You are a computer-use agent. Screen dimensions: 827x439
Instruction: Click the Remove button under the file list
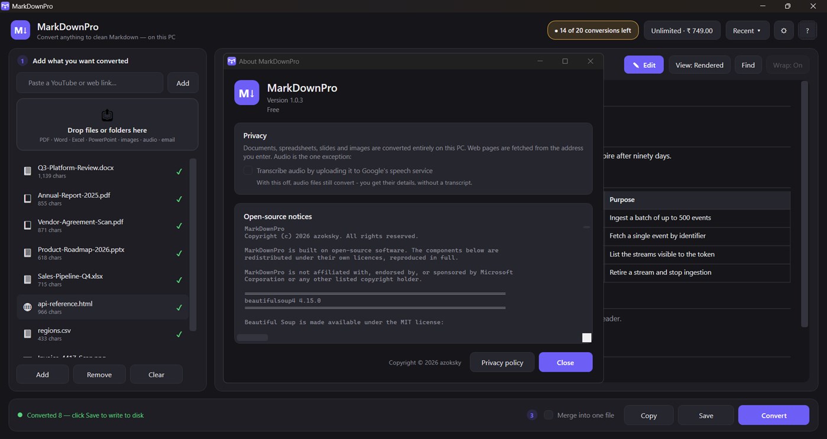point(99,375)
